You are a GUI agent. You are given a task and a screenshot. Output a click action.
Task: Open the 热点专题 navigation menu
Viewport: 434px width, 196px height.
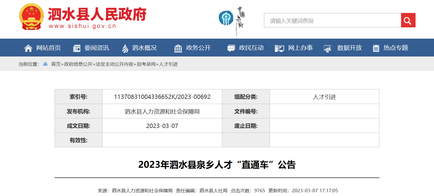(396, 48)
